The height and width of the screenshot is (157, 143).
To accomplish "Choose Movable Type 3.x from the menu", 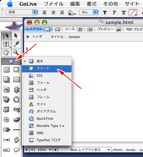I will click(x=47, y=126).
